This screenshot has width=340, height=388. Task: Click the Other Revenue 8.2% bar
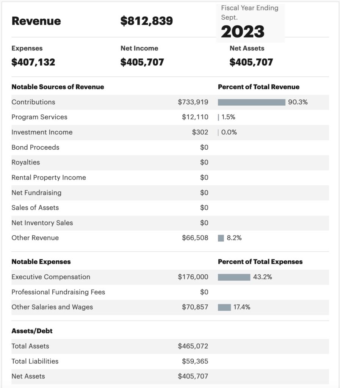pos(221,238)
